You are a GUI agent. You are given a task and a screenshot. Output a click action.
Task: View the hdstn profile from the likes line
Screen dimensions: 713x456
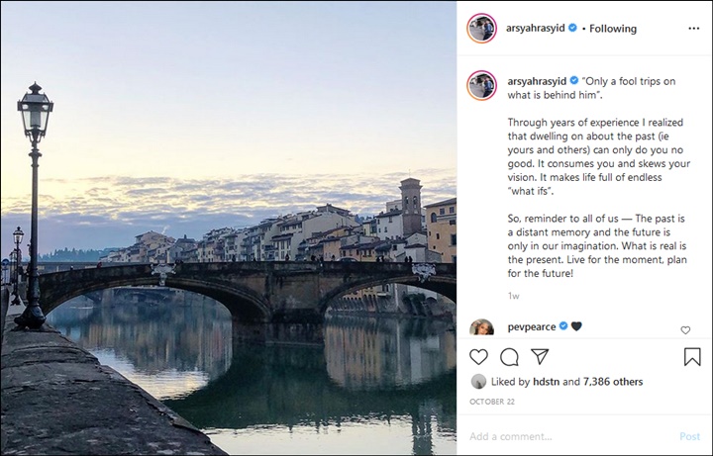(546, 382)
